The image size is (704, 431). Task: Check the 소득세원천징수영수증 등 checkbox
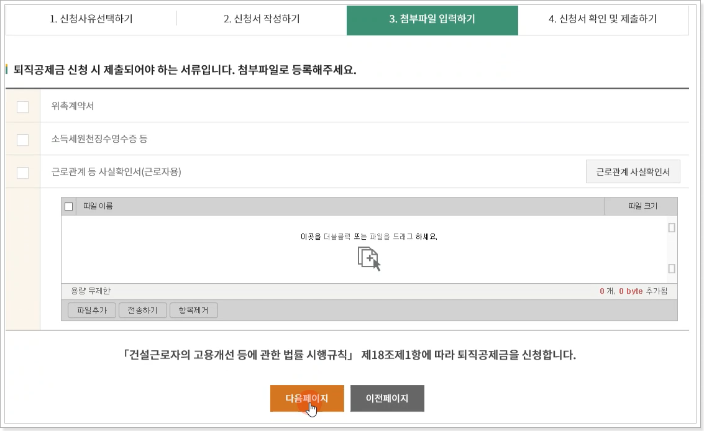tap(22, 139)
